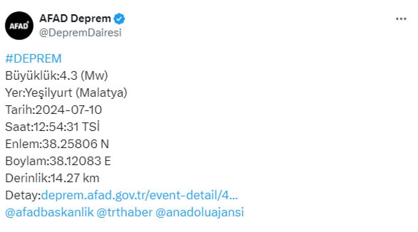The height and width of the screenshot is (232, 418).
Task: Click the @DepremDairesi handle
Action: (81, 33)
